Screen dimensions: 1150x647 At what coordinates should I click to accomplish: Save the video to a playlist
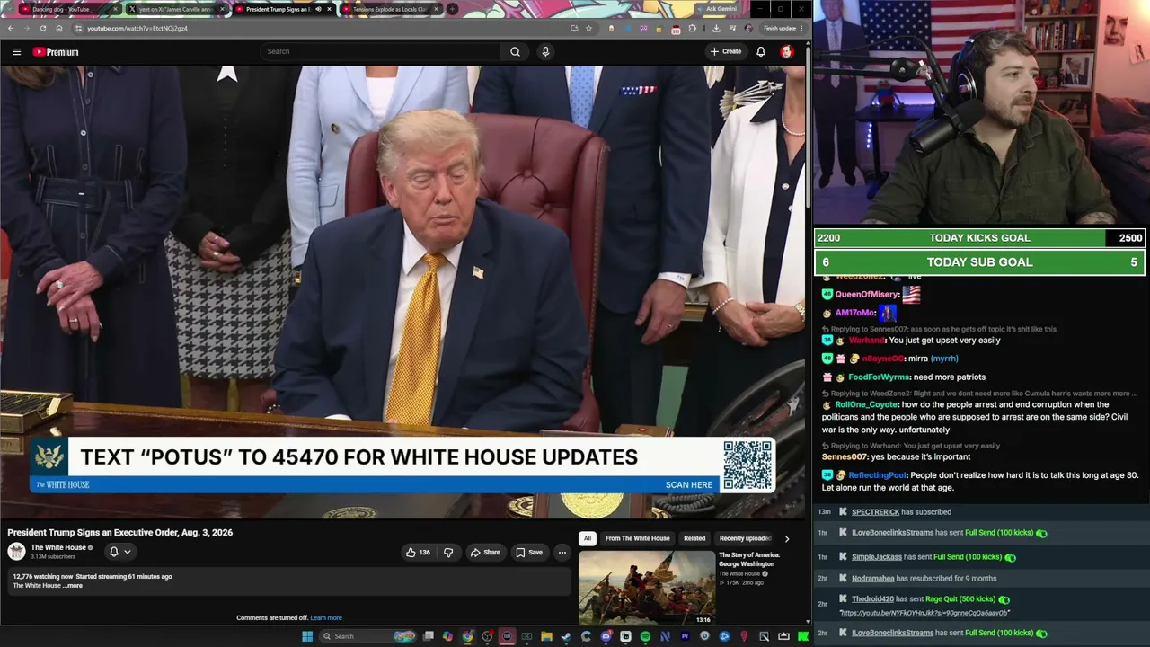[529, 553]
